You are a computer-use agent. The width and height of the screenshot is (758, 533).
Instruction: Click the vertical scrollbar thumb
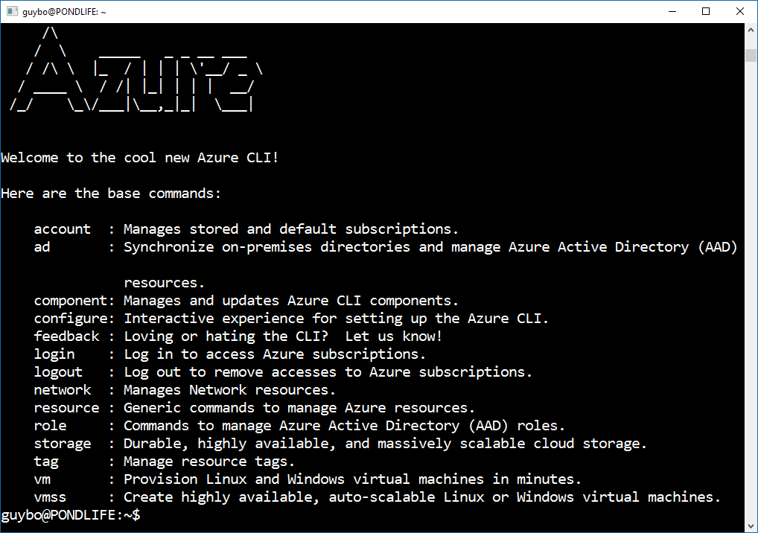(x=751, y=54)
